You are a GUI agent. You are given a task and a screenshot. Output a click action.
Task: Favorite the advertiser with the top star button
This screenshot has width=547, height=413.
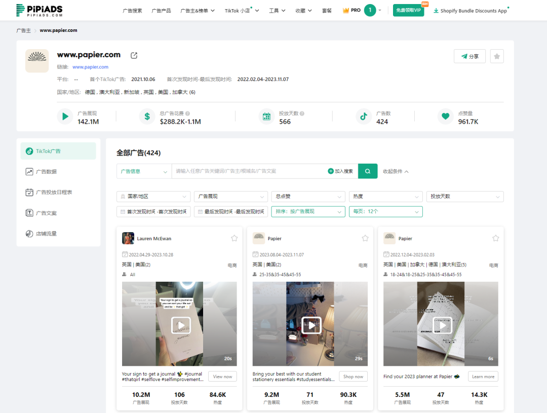497,56
